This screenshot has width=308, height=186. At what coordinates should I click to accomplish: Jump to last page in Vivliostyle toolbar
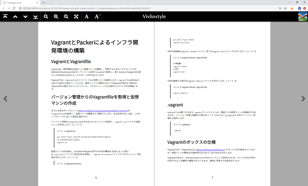[x=36, y=17]
